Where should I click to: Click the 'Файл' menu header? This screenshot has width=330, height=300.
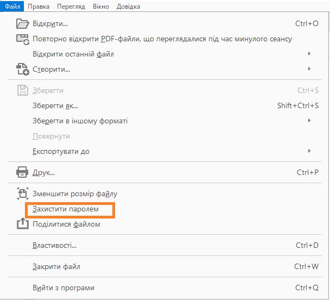[12, 7]
